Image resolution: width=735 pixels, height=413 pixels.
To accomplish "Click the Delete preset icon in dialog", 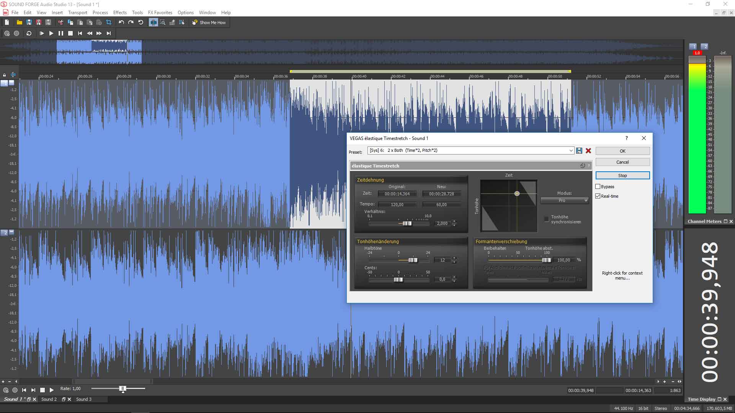I will click(x=588, y=150).
